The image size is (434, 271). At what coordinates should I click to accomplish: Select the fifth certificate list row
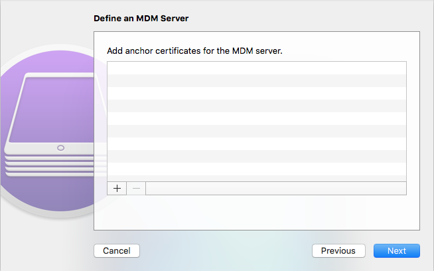257,119
